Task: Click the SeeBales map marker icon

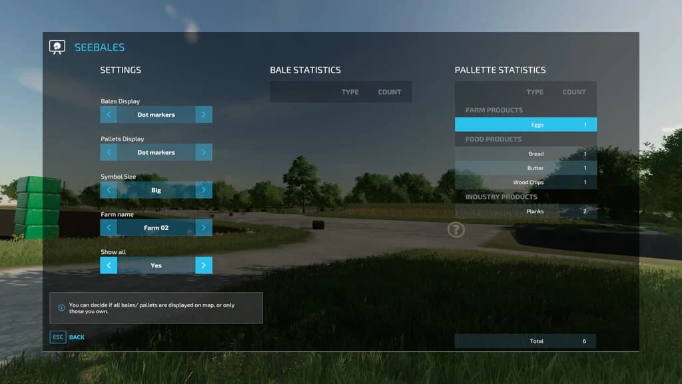Action: [x=57, y=47]
